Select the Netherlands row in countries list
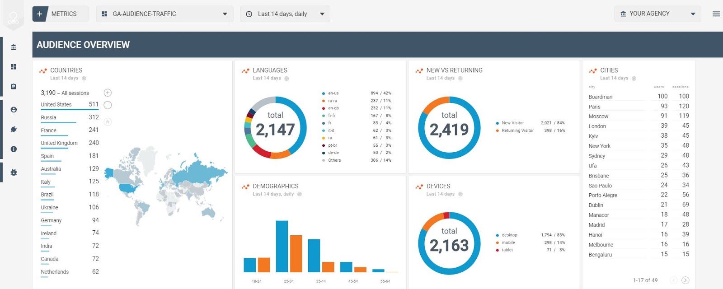Image resolution: width=723 pixels, height=289 pixels. point(70,272)
